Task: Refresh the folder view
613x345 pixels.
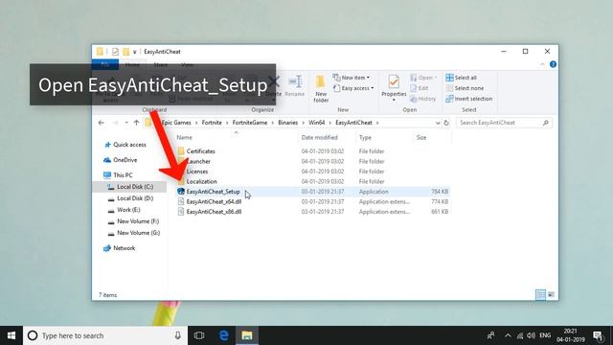Action: (446, 123)
